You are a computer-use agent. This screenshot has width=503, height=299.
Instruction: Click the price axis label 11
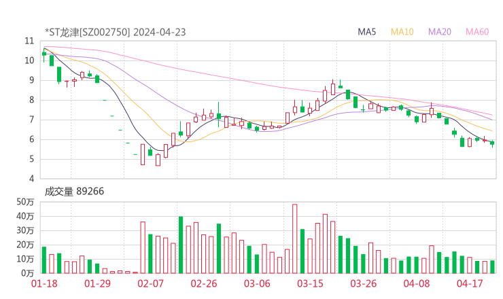(x=29, y=41)
